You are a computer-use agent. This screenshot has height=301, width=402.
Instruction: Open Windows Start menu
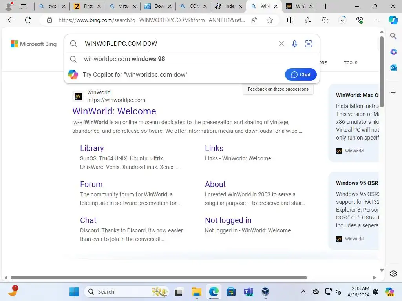point(74,292)
